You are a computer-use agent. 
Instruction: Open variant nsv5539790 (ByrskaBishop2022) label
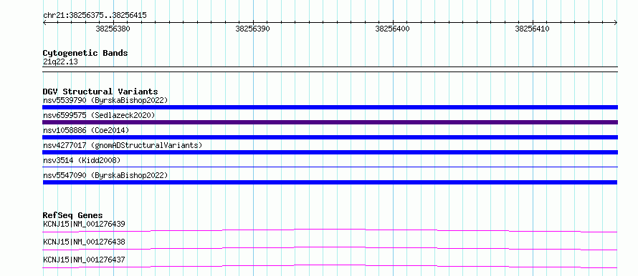pos(105,100)
